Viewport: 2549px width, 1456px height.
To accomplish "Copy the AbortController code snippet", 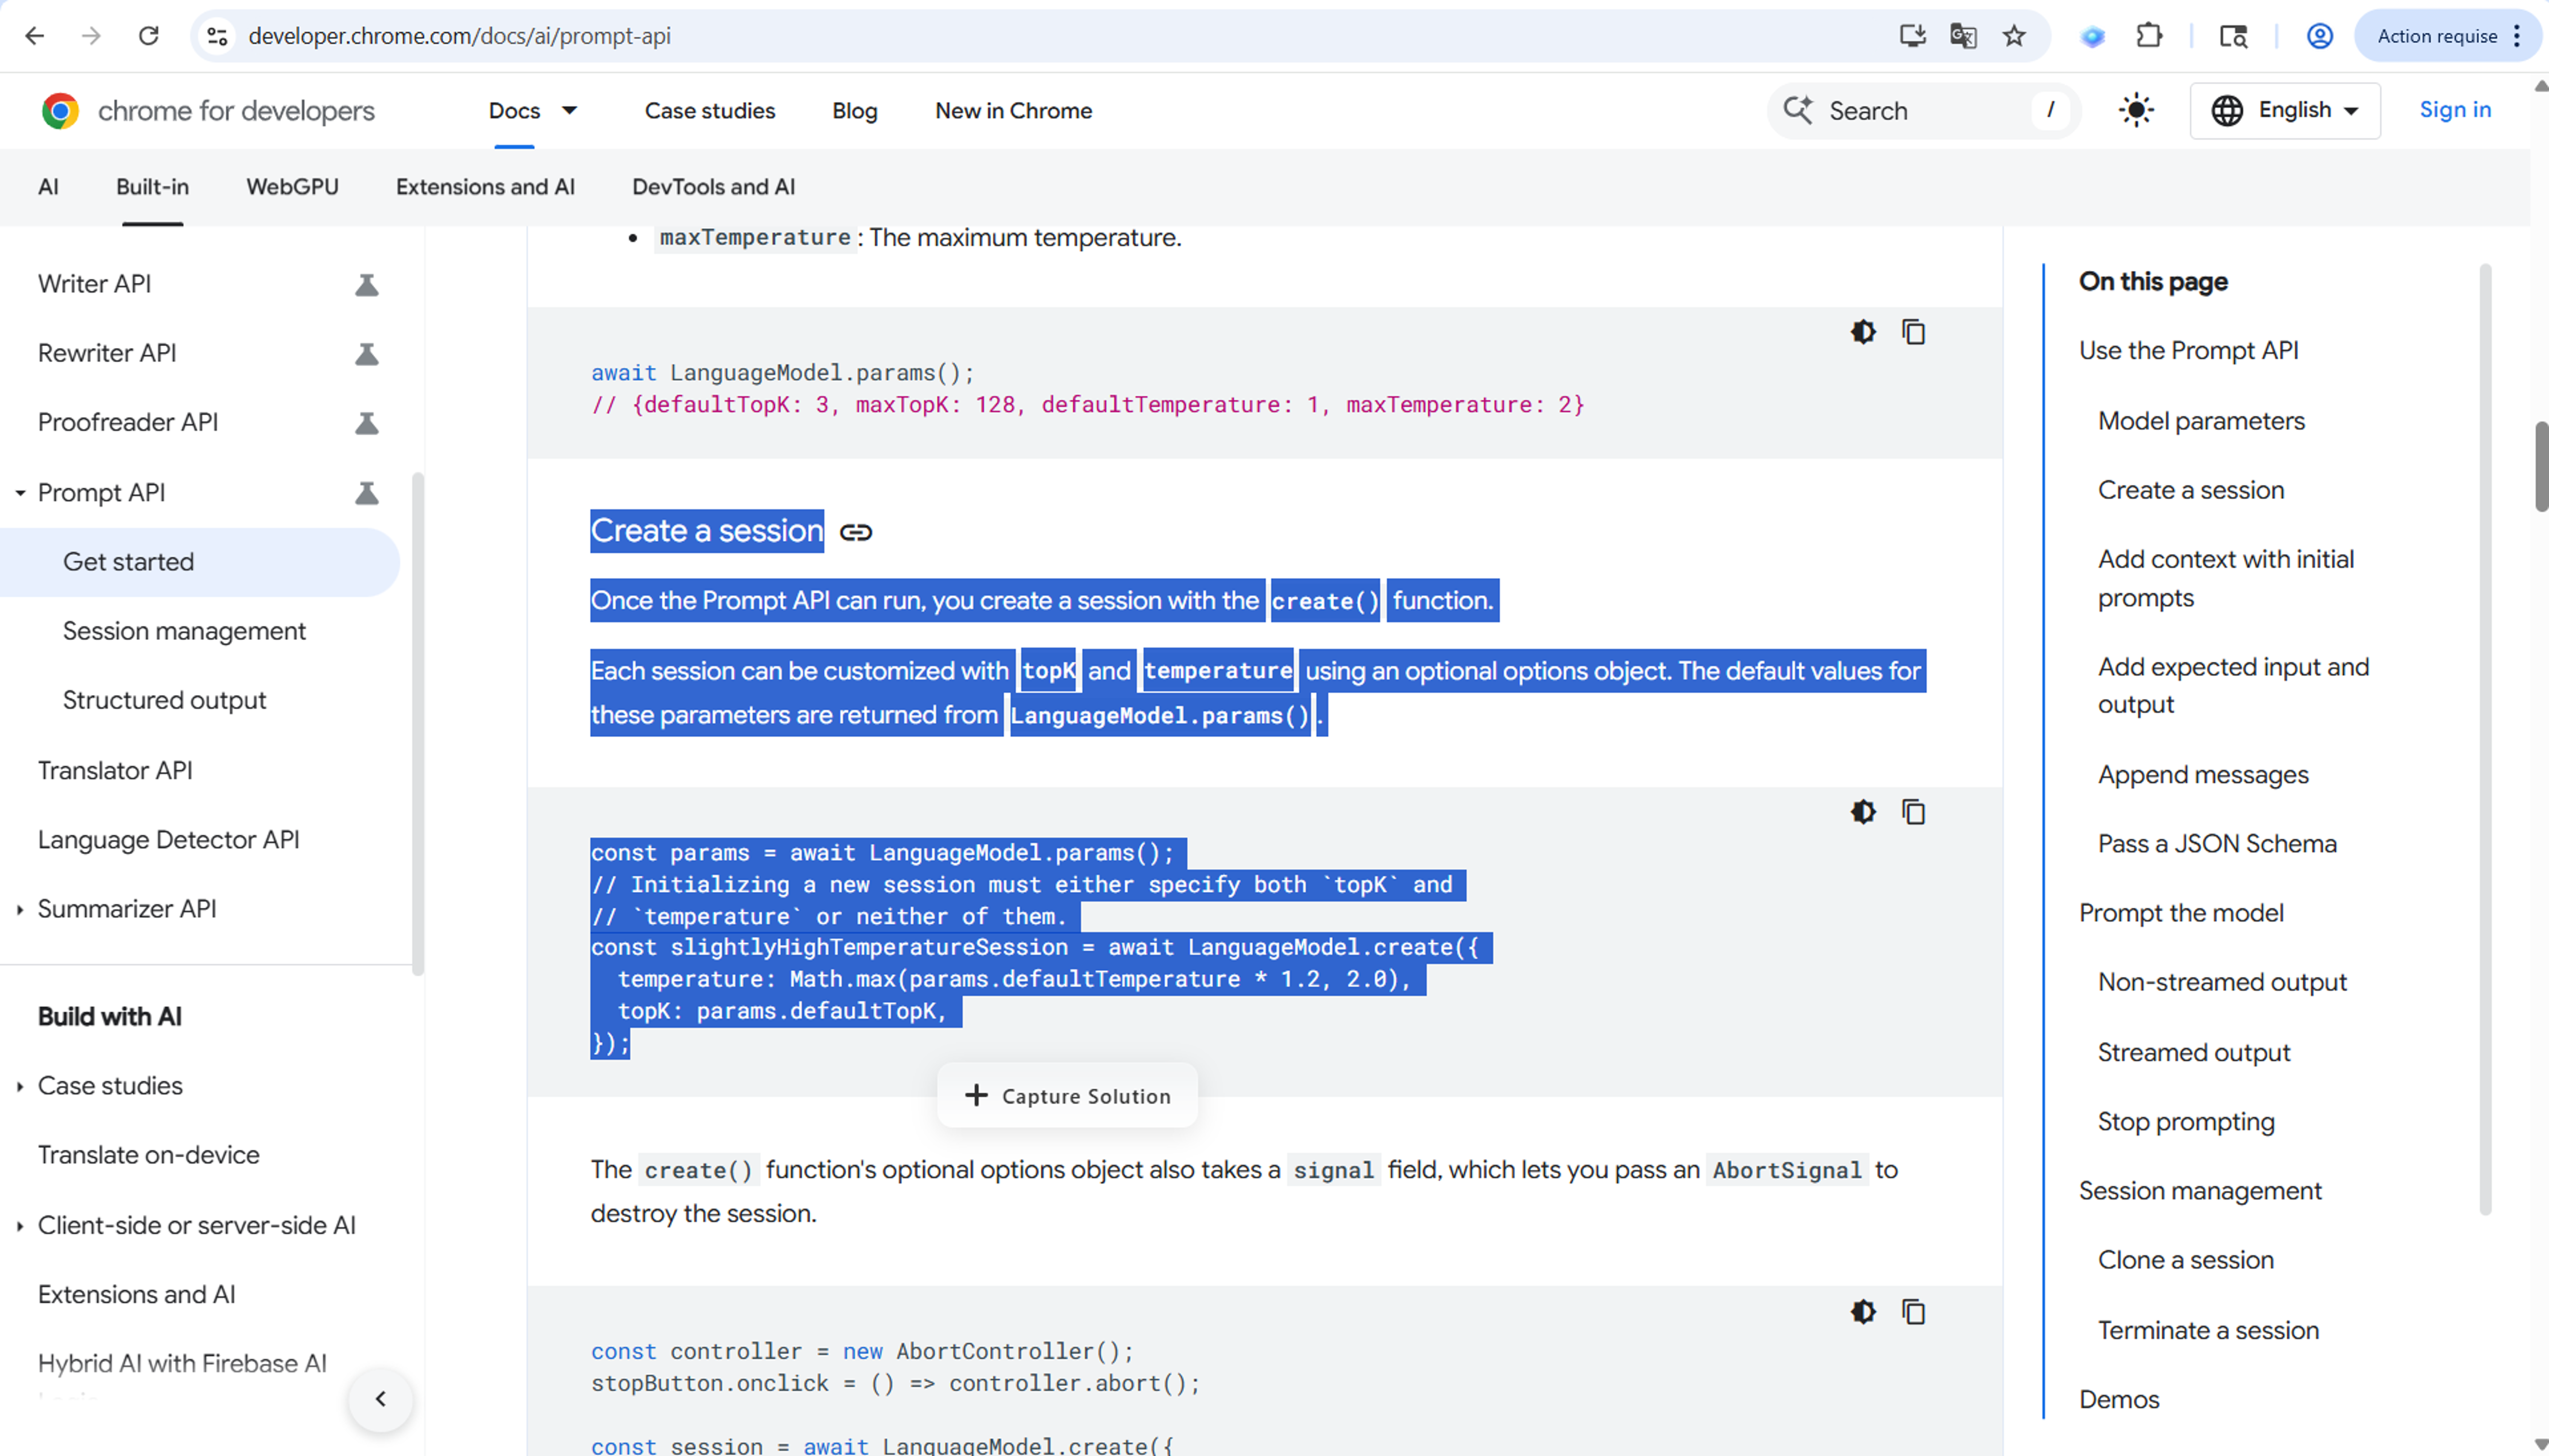I will (1912, 1311).
